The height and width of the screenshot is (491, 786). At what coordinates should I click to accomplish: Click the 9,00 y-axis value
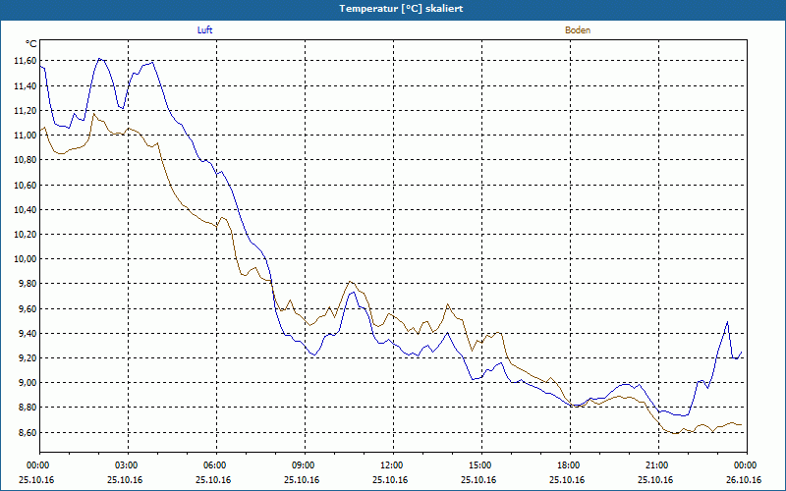[x=28, y=383]
